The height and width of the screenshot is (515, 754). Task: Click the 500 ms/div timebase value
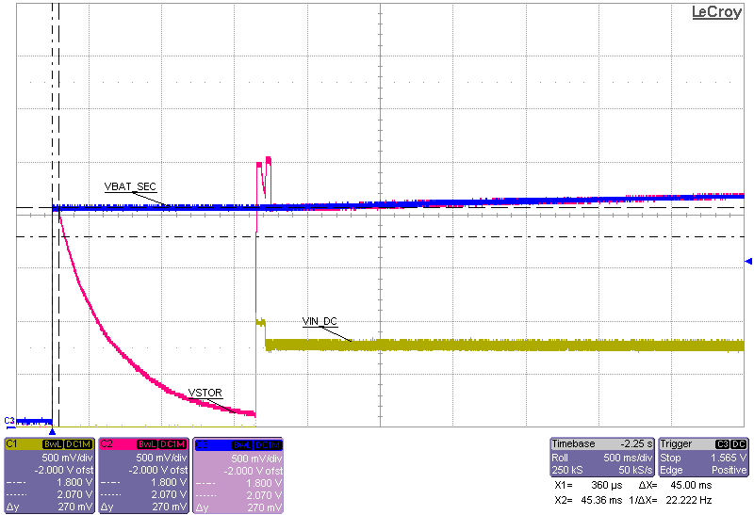(x=628, y=458)
